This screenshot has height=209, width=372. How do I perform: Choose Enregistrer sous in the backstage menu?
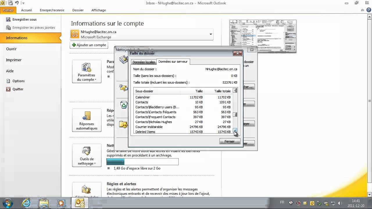[21, 19]
